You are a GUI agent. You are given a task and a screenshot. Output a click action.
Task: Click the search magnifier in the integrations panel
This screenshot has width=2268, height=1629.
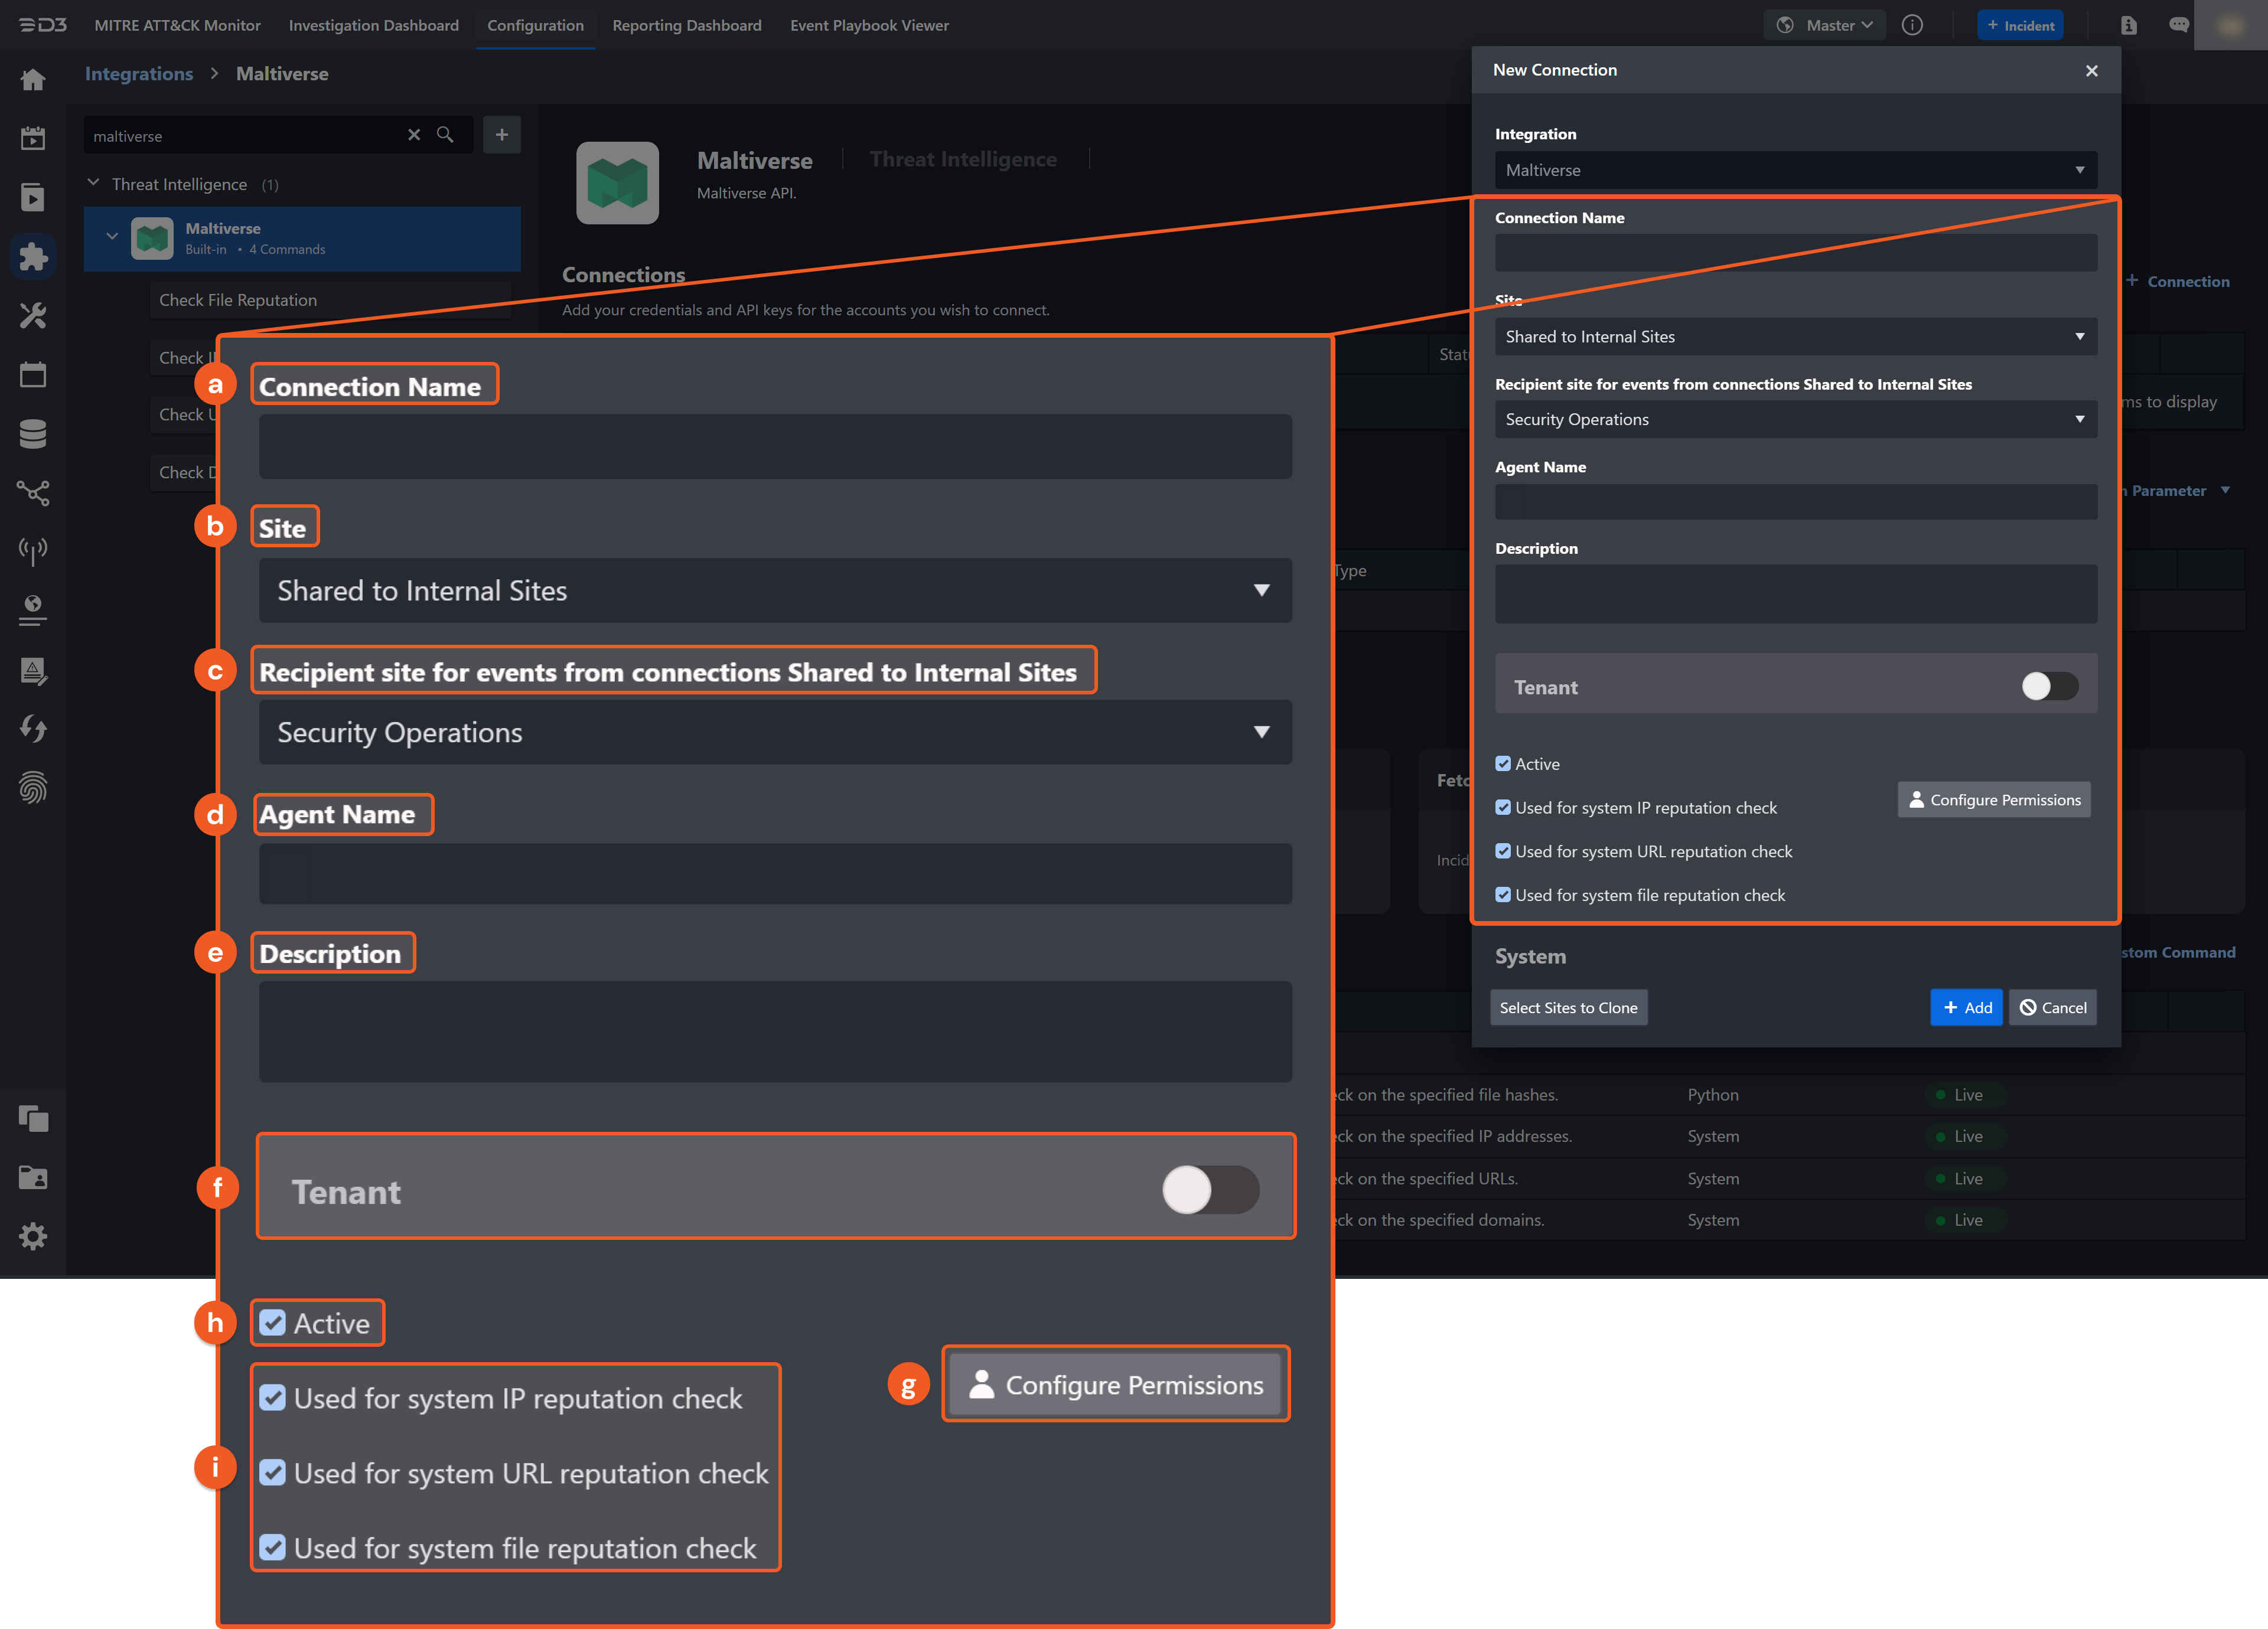click(x=446, y=135)
